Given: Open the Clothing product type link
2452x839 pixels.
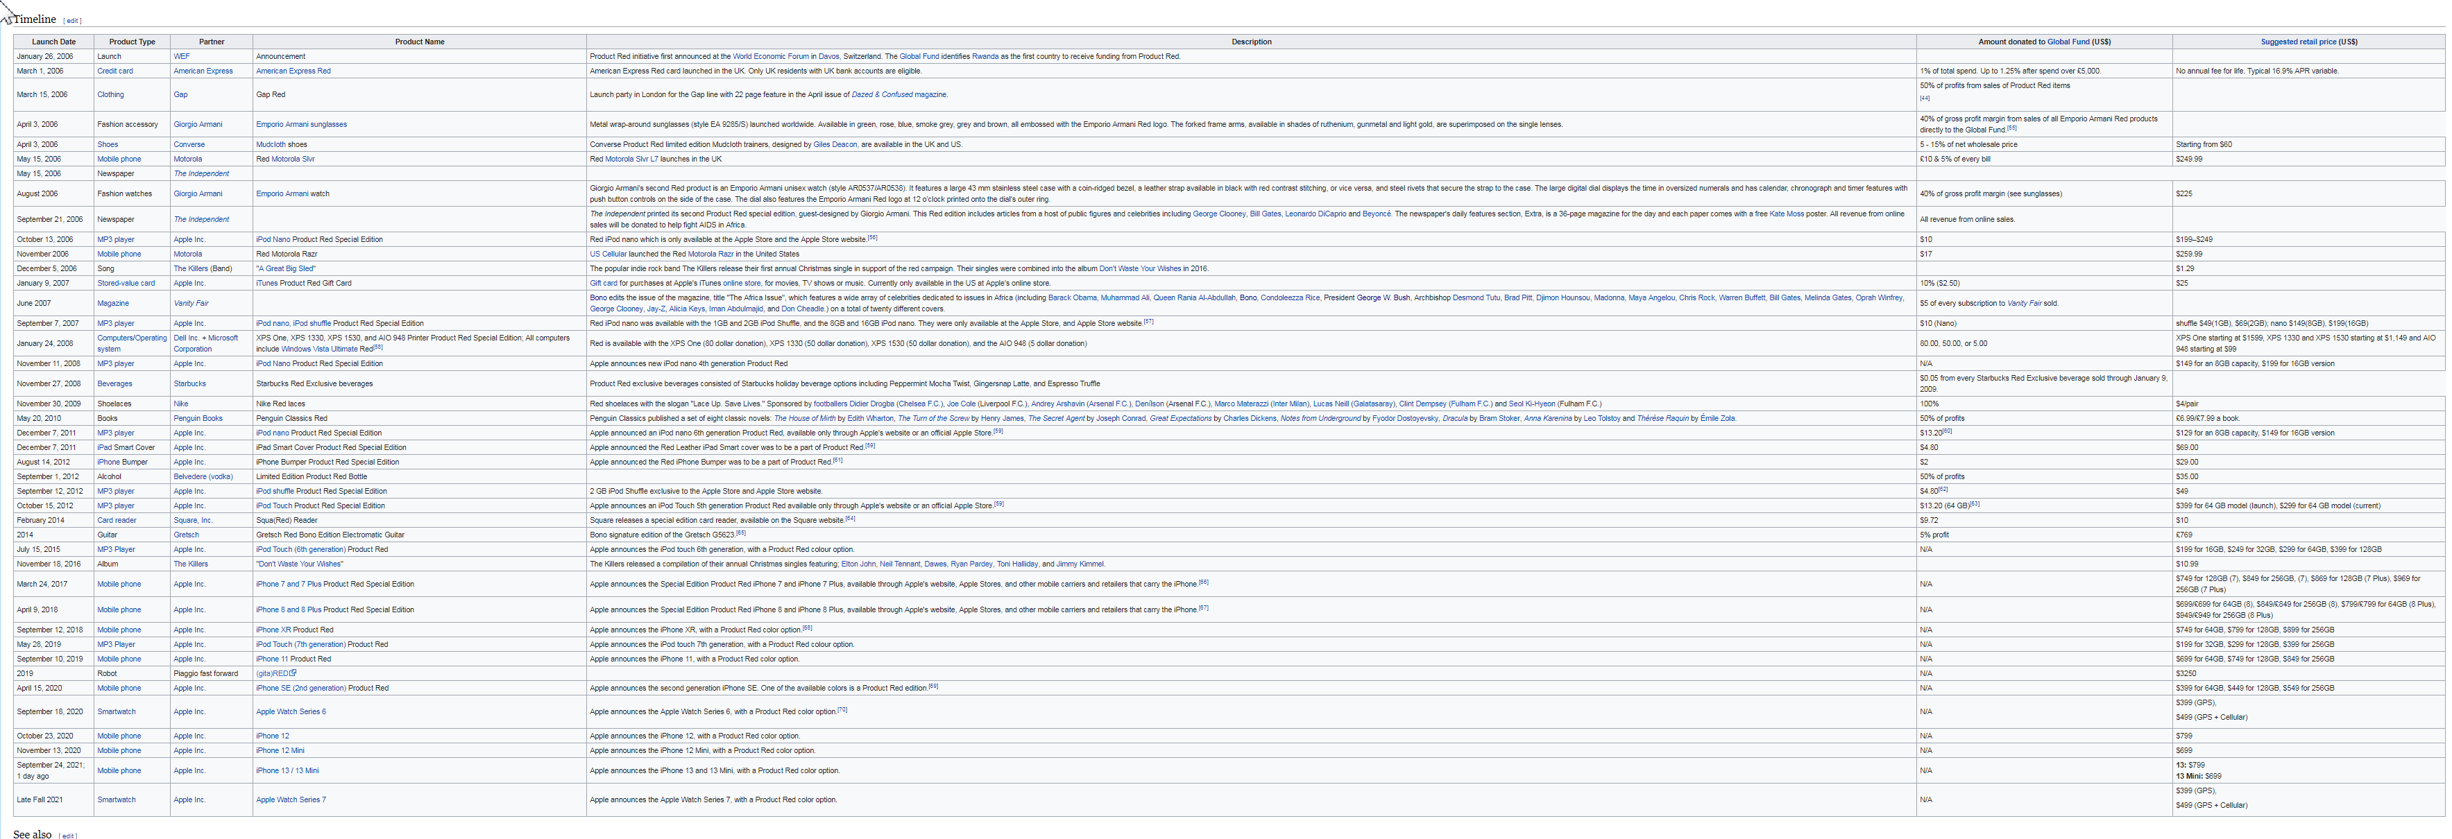Looking at the screenshot, I should tap(110, 94).
